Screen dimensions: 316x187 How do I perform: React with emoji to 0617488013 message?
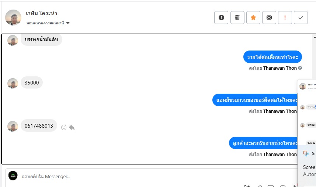click(x=63, y=127)
